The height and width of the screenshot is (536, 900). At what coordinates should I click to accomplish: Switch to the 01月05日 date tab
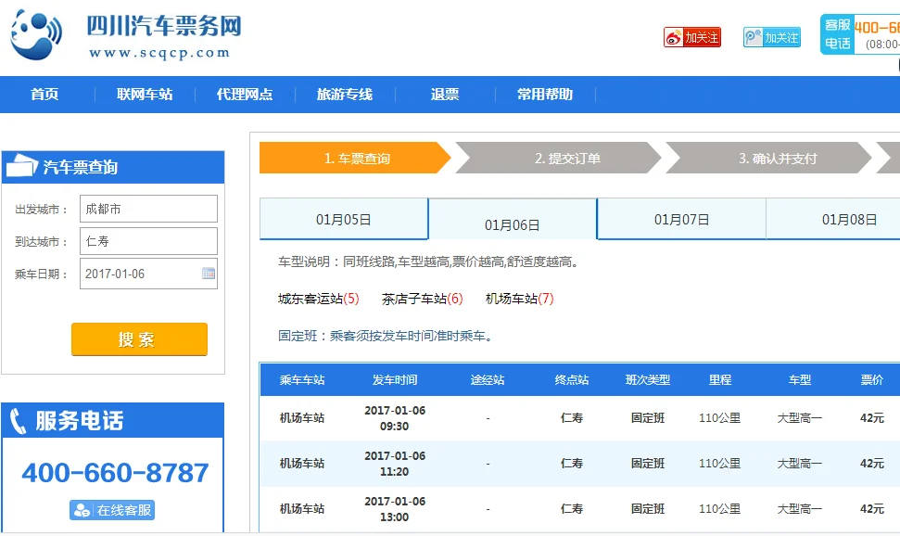[x=342, y=217]
